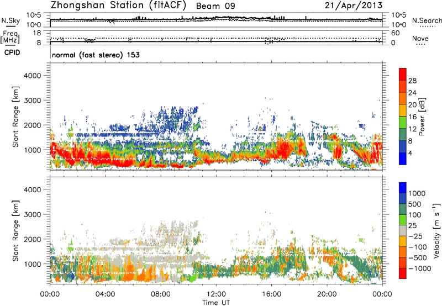Viewport: 442px width, 306px height.
Task: Click the 'Beam 09' label
Action: coord(215,6)
